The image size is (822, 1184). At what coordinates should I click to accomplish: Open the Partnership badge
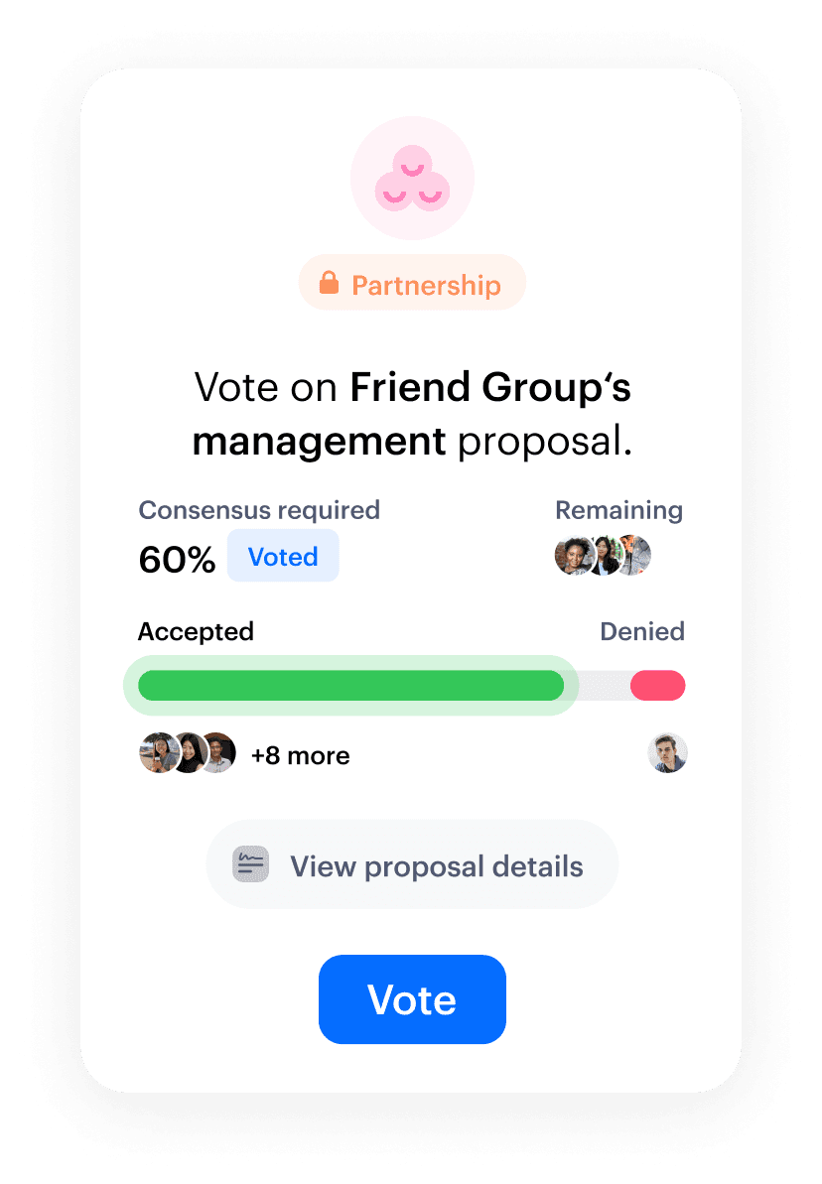pos(412,283)
